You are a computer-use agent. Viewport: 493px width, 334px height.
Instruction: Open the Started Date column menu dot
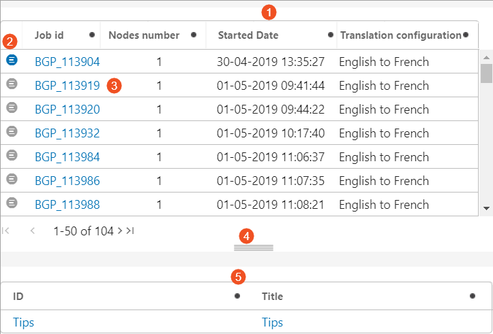(331, 34)
